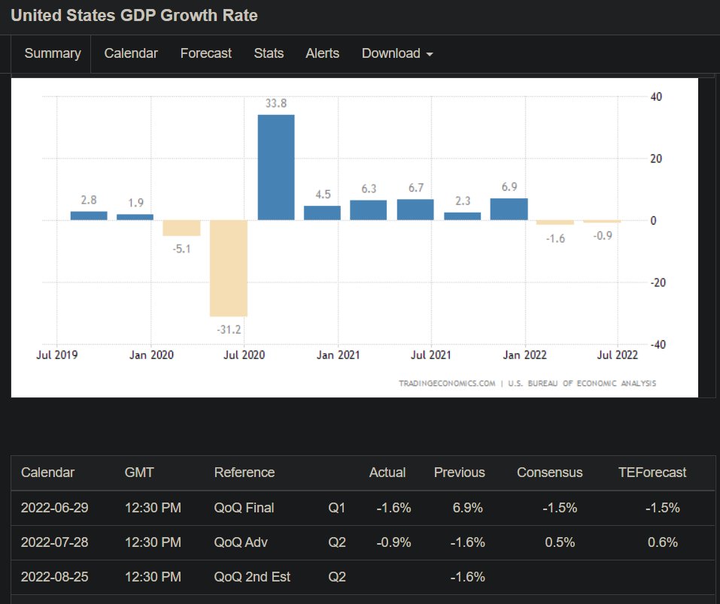Click the QoQ Adv reference
The width and height of the screenshot is (720, 604).
[241, 542]
